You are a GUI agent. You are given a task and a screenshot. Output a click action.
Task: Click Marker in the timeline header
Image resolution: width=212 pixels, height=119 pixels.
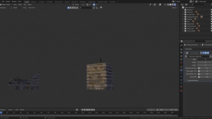tap(22, 110)
